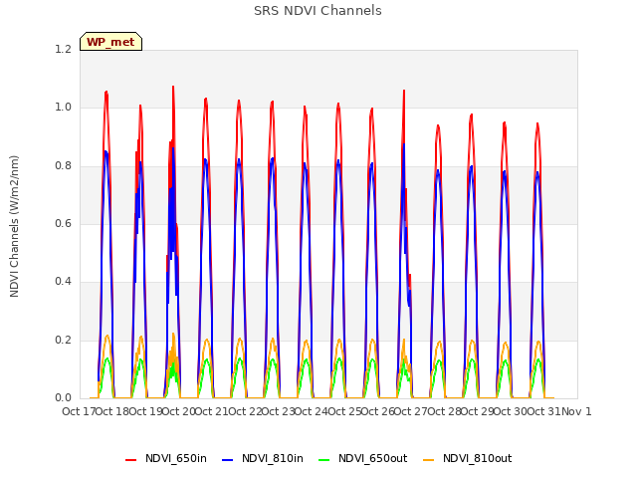Click the Oct 31 x-axis label
This screenshot has width=637, height=478.
click(543, 411)
